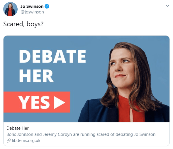
Task: Click the blue card background above DEBATE
Action: point(55,42)
